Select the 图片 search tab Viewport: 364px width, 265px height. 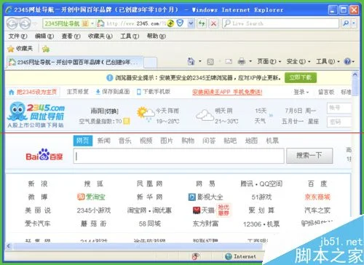pyautogui.click(x=167, y=141)
